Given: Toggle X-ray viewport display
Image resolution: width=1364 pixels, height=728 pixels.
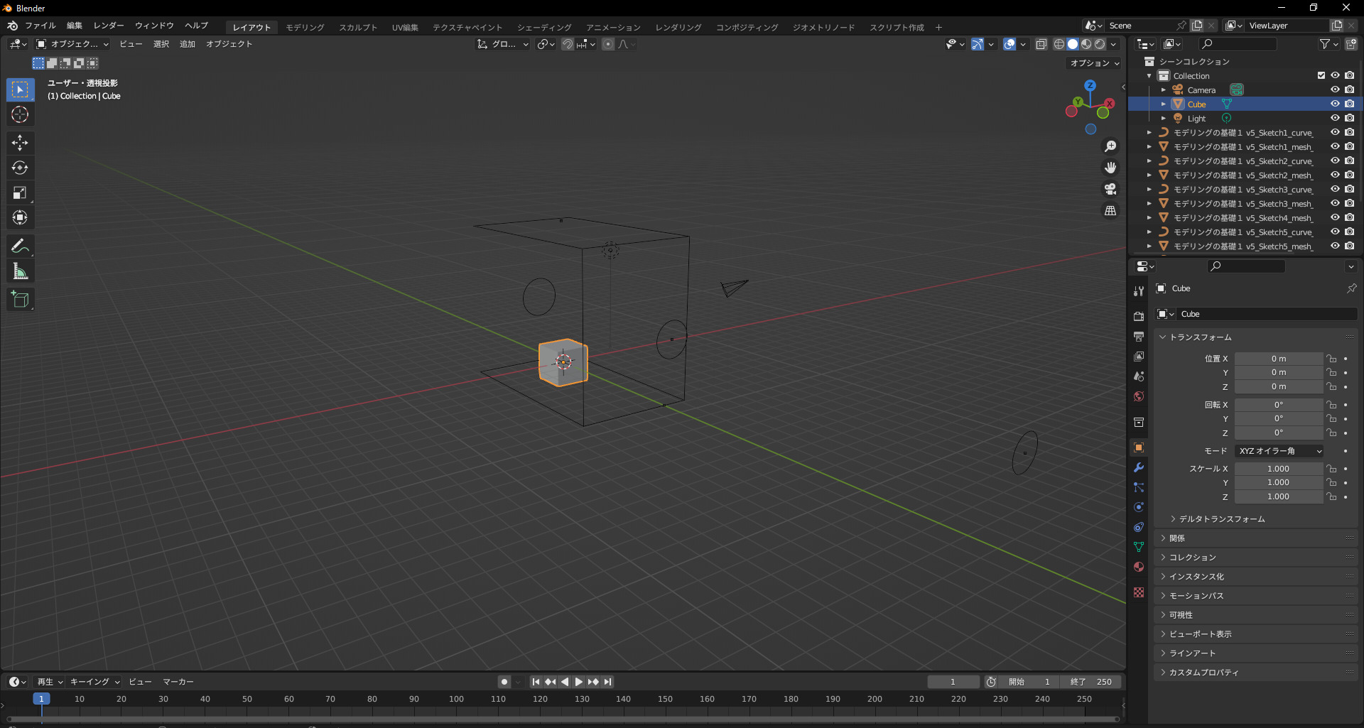Looking at the screenshot, I should tap(1041, 44).
